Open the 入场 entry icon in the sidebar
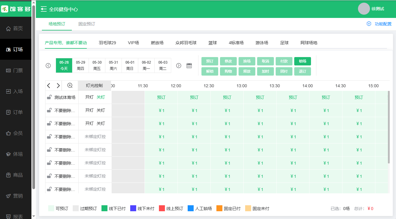This screenshot has height=219, width=396. click(x=8, y=91)
